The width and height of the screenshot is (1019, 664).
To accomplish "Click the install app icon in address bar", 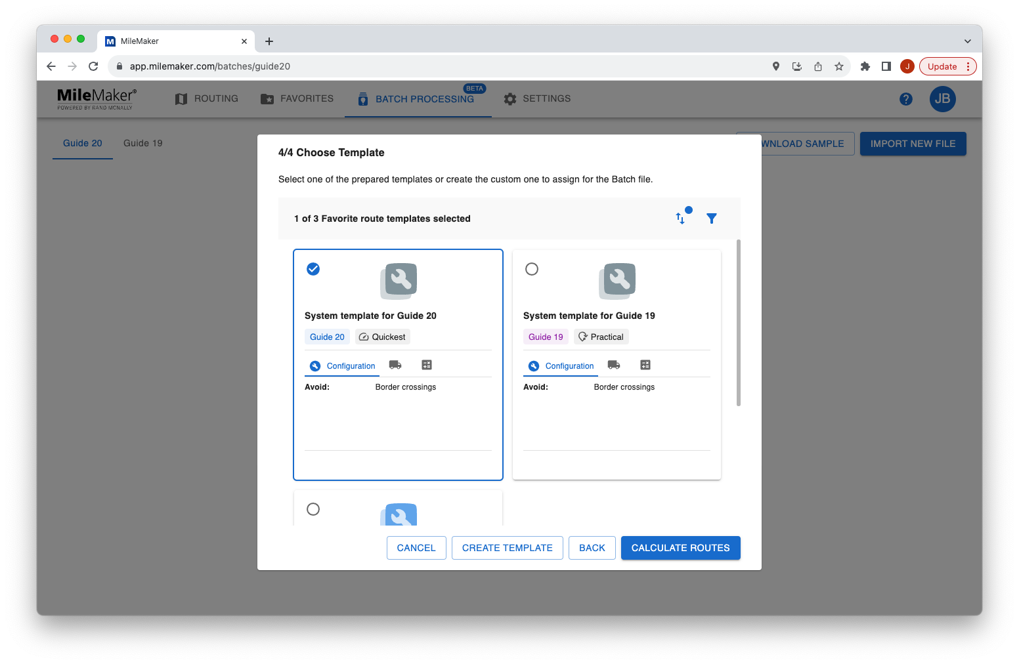I will click(797, 66).
